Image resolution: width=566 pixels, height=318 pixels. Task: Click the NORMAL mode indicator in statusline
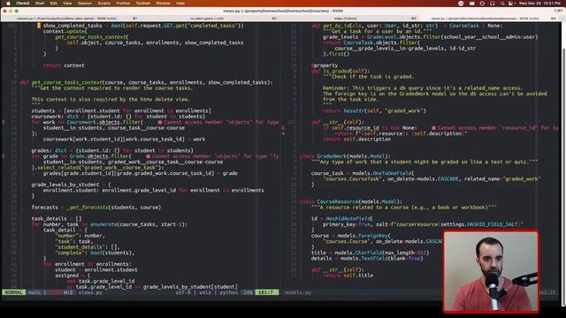click(x=14, y=292)
